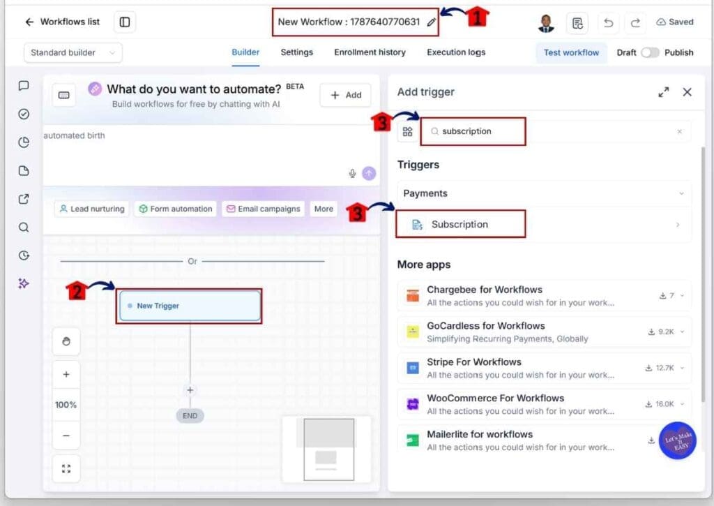Screen dimensions: 714x506
Task: Open WooCommerce For Workflows app
Action: coord(544,404)
